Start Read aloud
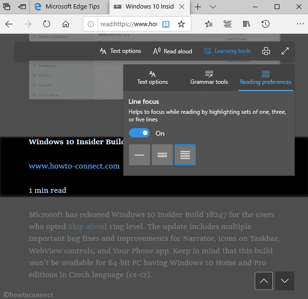 coord(172,51)
